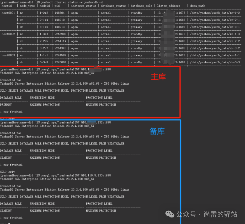The height and width of the screenshot is (224, 245).
Task: Click the yasql command connecting to 10.110.5.133:1698
Action: (x=76, y=176)
